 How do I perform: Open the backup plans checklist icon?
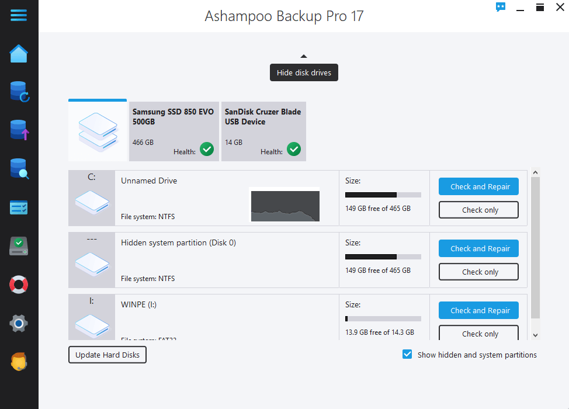click(x=19, y=207)
